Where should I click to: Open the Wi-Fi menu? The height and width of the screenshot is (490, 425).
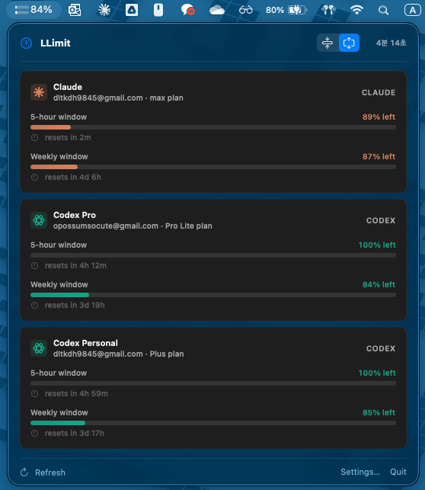click(x=356, y=10)
